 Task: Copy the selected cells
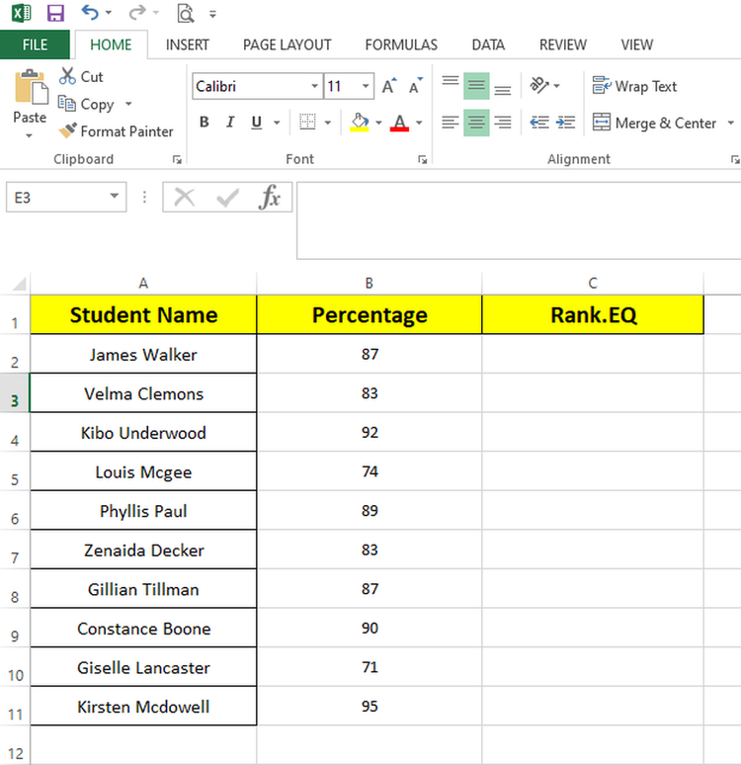[x=86, y=104]
